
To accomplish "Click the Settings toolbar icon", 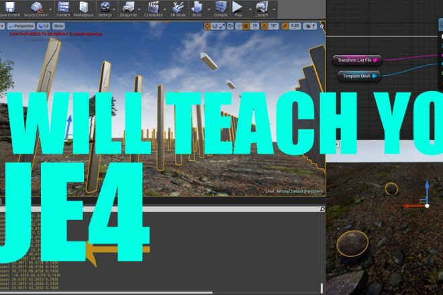I will 105,7.
